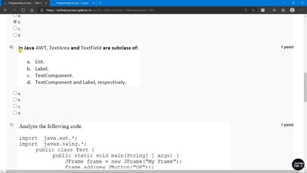Click the lock icon in the address bar

pyautogui.click(x=42, y=10)
